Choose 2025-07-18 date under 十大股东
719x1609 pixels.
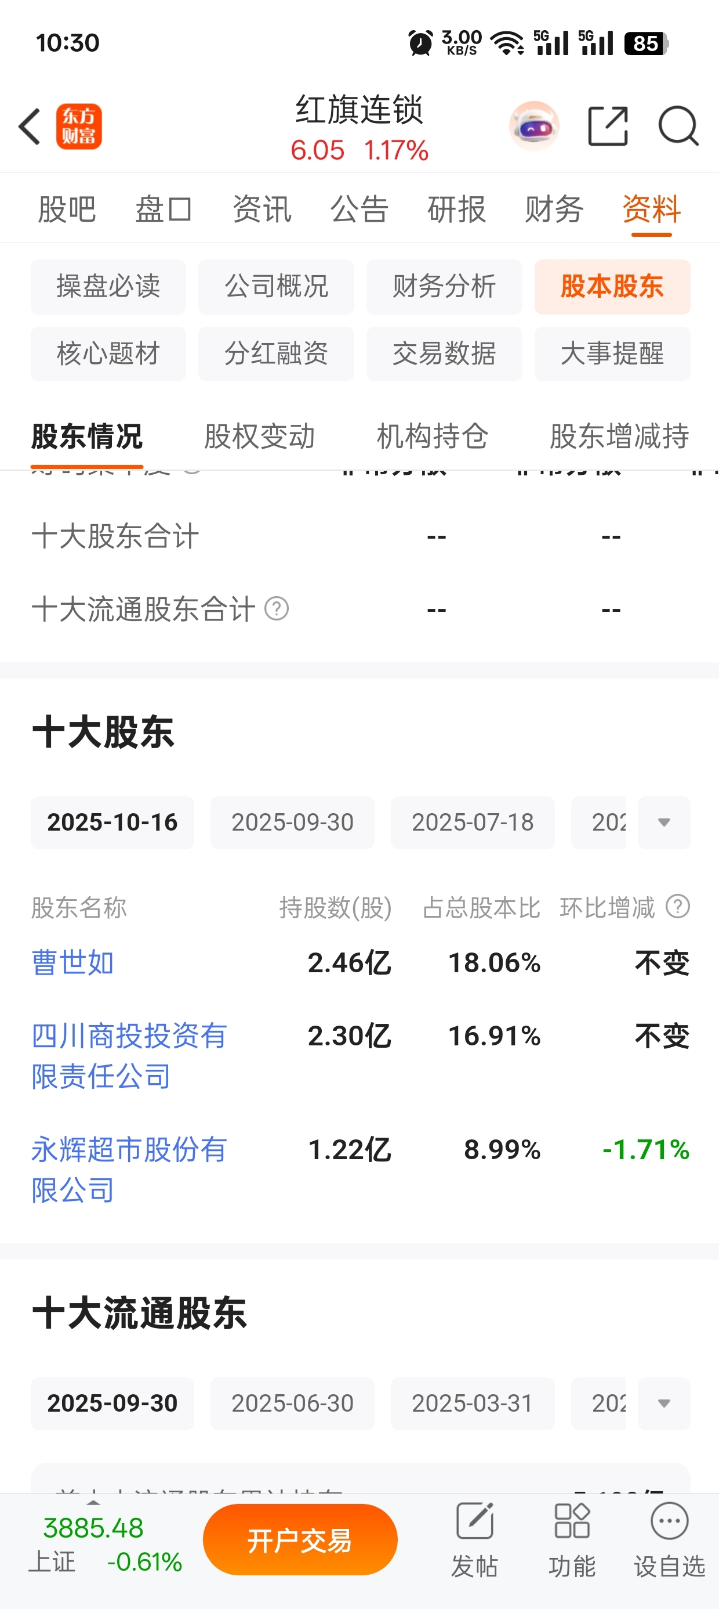[473, 822]
